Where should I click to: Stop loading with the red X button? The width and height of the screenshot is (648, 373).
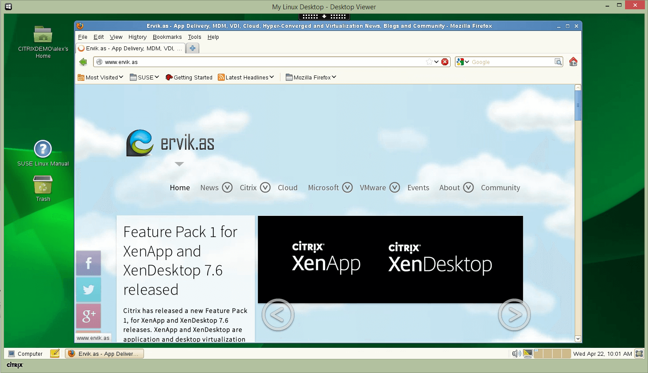(x=445, y=62)
